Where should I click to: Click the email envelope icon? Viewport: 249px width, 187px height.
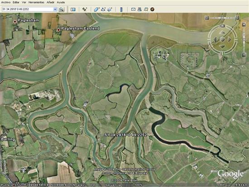point(133,9)
